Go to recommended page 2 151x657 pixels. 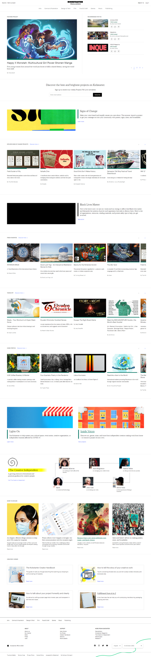137,67
